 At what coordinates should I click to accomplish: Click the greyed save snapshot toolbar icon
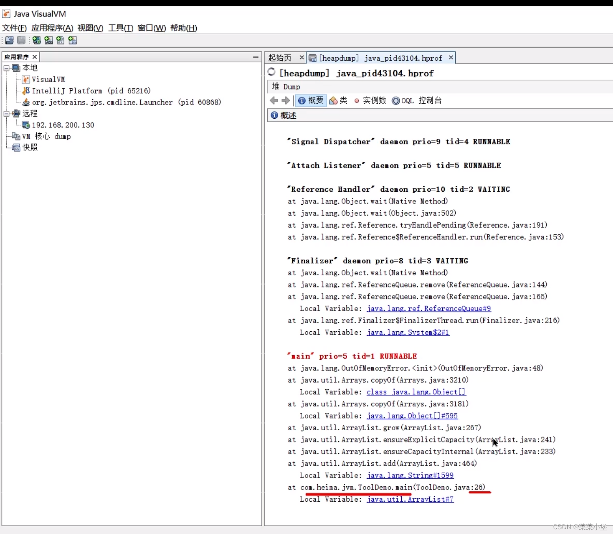pos(21,40)
